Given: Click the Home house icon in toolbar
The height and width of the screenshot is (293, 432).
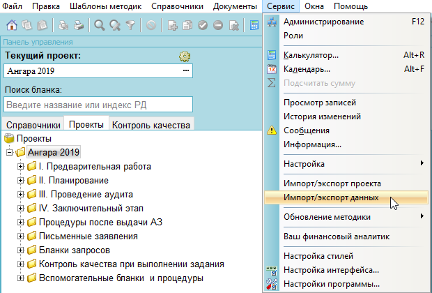Looking at the screenshot, I should [x=12, y=25].
